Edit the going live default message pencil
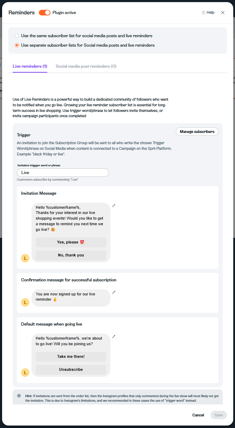Screen dimensions: 235x428 [x=114, y=336]
